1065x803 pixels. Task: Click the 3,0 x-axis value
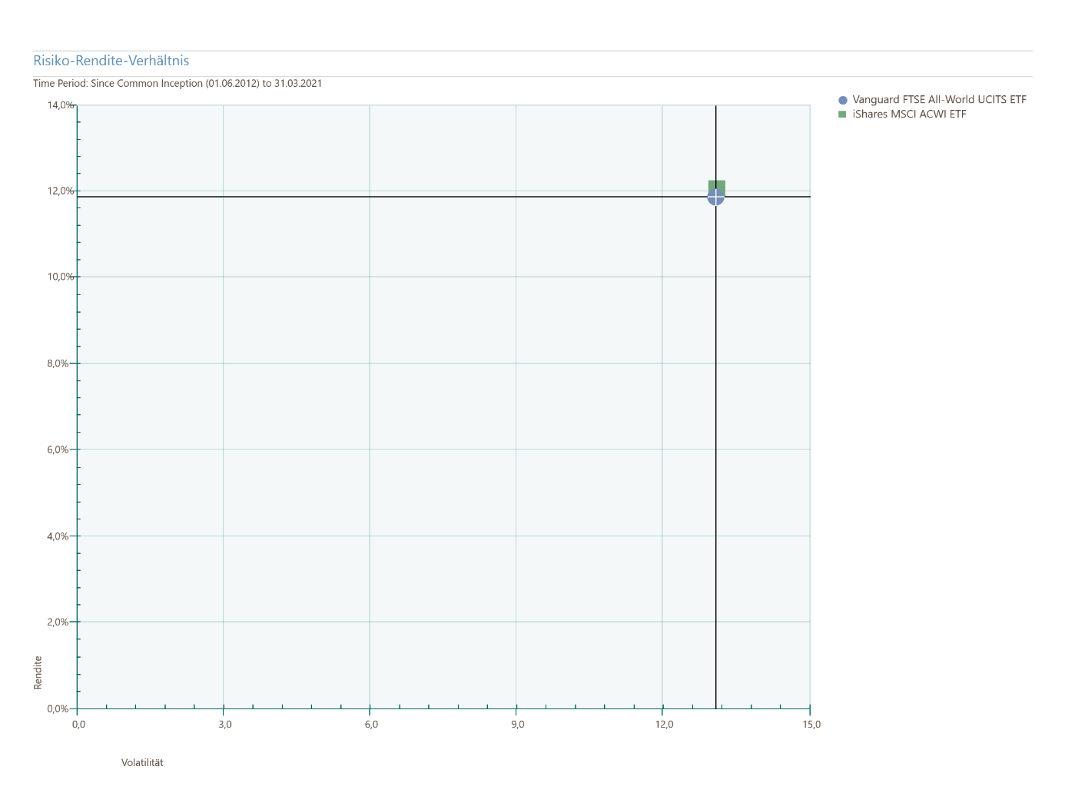(x=225, y=725)
